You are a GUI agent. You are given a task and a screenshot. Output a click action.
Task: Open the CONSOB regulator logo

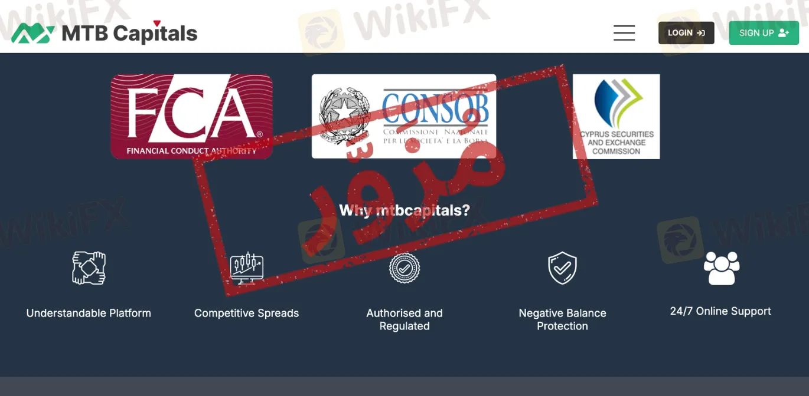pyautogui.click(x=404, y=116)
